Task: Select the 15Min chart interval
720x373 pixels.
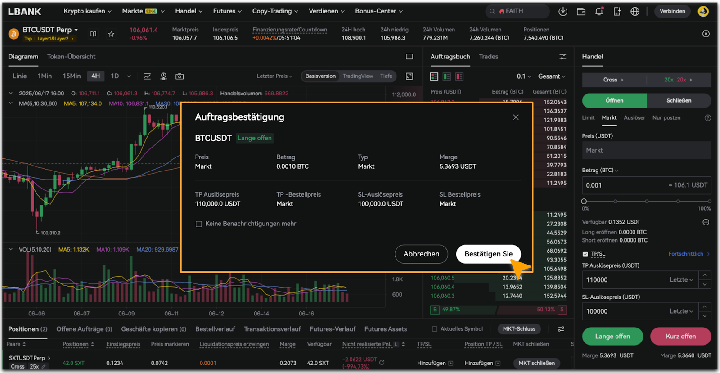Action: pyautogui.click(x=72, y=76)
